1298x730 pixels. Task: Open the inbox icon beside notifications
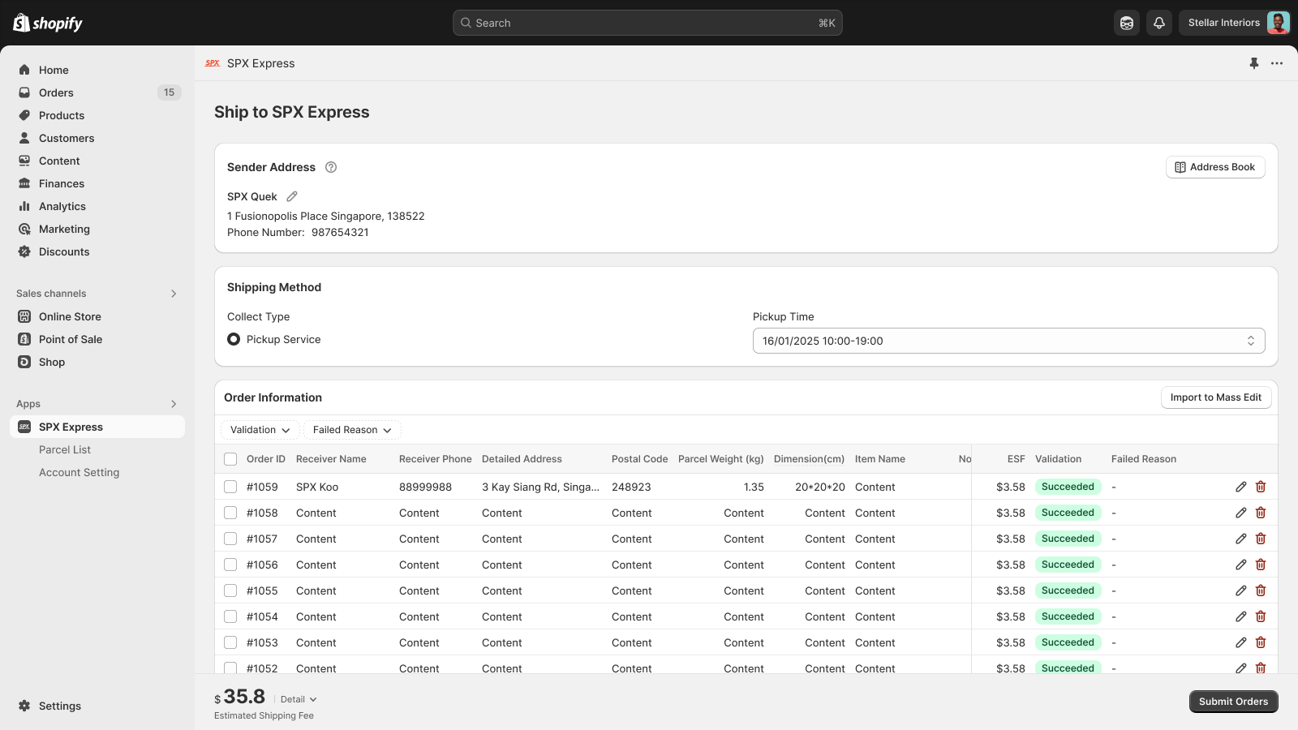[1126, 22]
